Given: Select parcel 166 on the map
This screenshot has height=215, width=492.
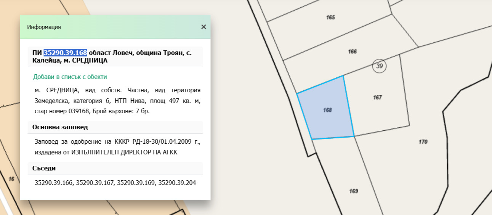Looking at the screenshot, I should point(352,51).
